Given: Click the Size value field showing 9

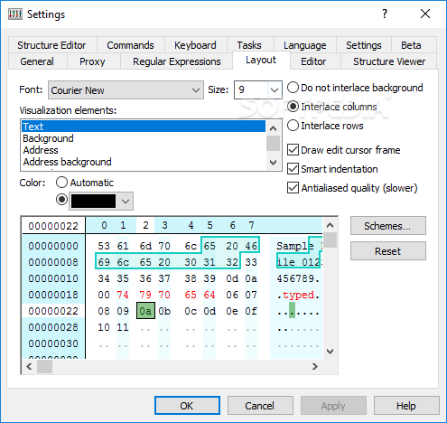Looking at the screenshot, I should point(251,89).
